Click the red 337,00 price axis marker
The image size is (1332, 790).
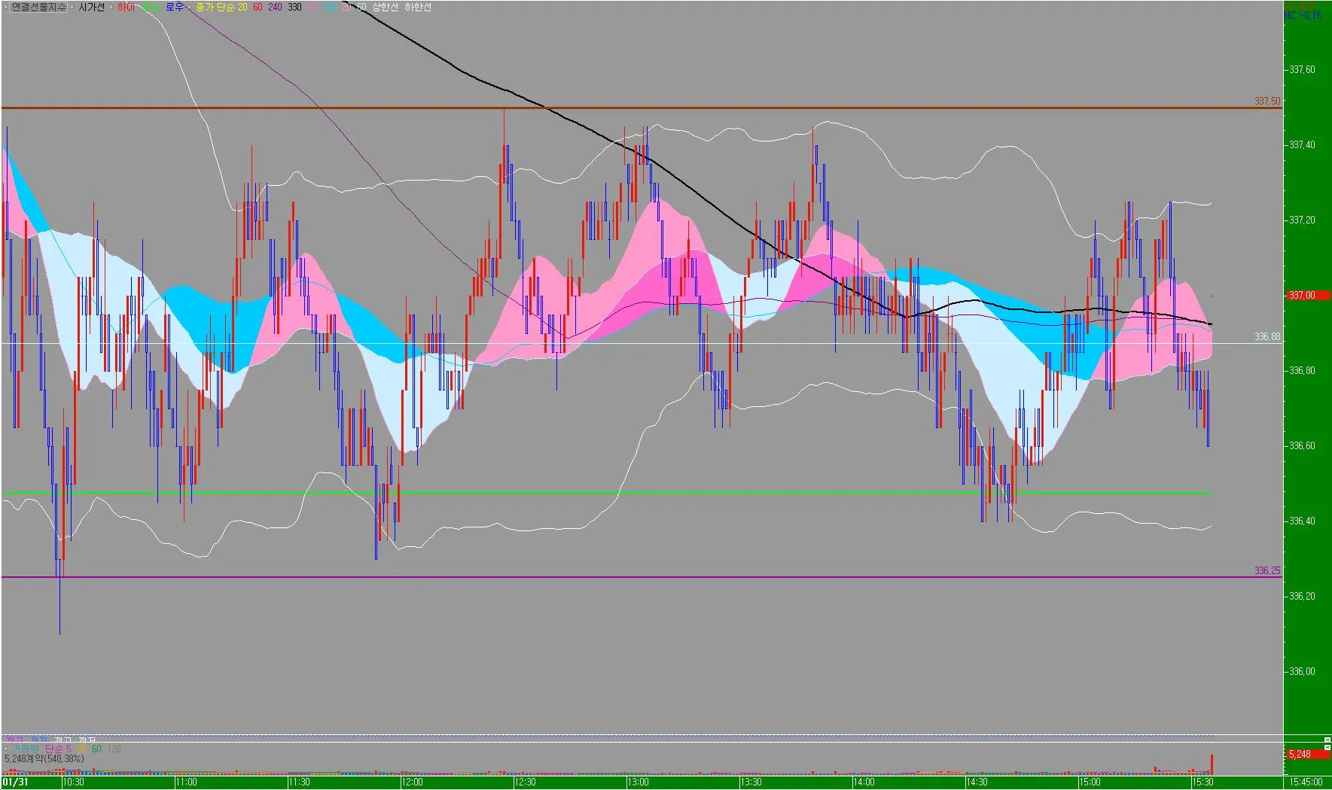click(1301, 295)
